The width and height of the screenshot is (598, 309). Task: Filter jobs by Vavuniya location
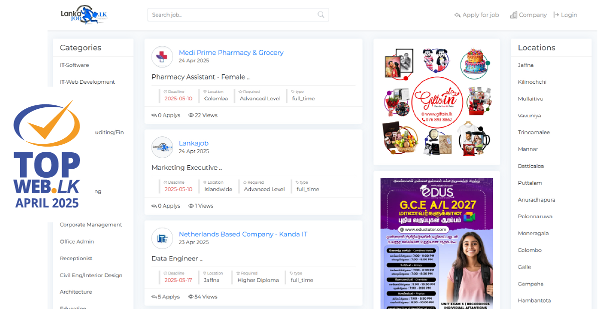tap(529, 115)
